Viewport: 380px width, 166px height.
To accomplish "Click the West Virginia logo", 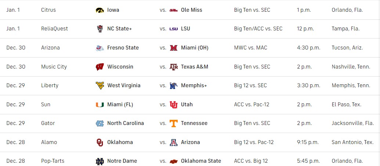I will (x=100, y=85).
